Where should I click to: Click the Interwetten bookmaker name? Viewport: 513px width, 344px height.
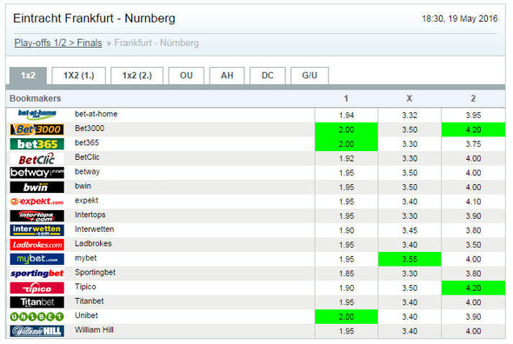click(x=94, y=228)
